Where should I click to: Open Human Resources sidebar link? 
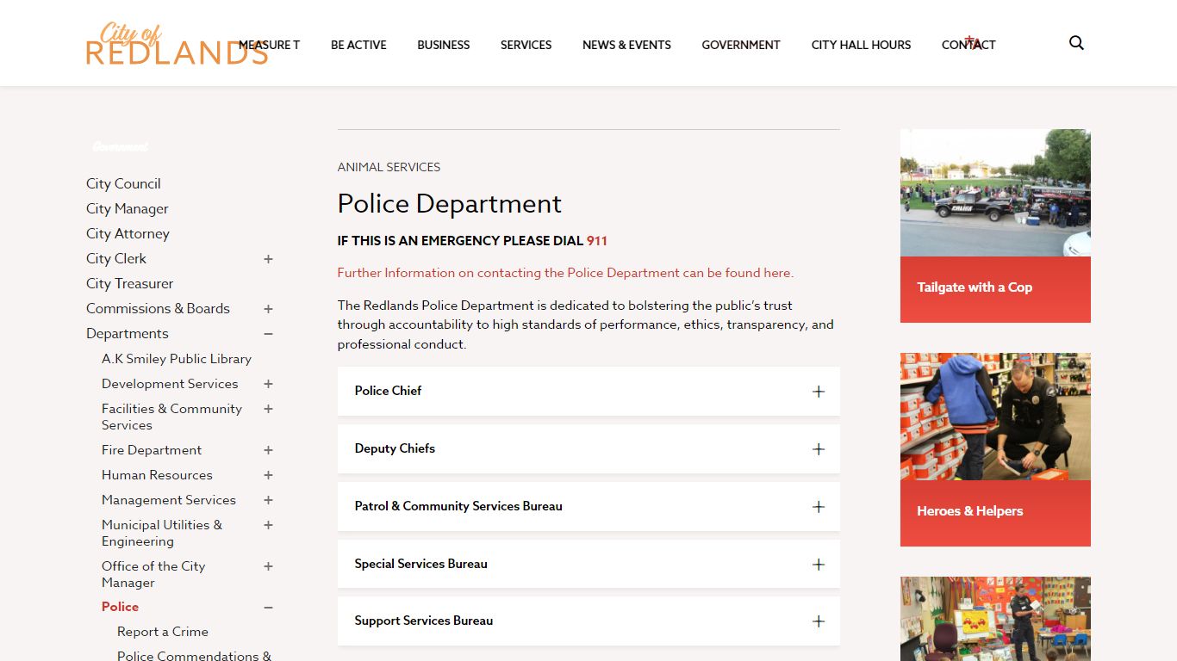[157, 475]
